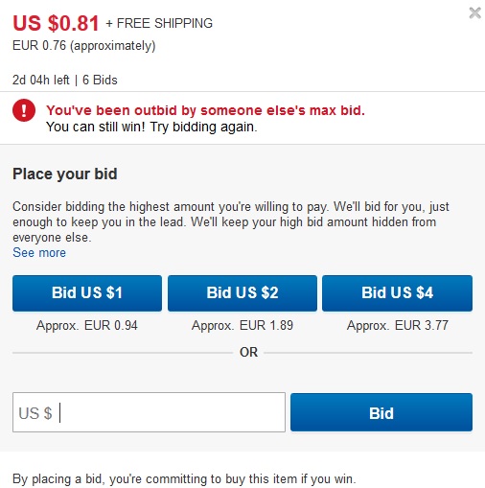The height and width of the screenshot is (488, 485).
Task: Click Approx. EUR 1.89 conversion text
Action: (242, 325)
